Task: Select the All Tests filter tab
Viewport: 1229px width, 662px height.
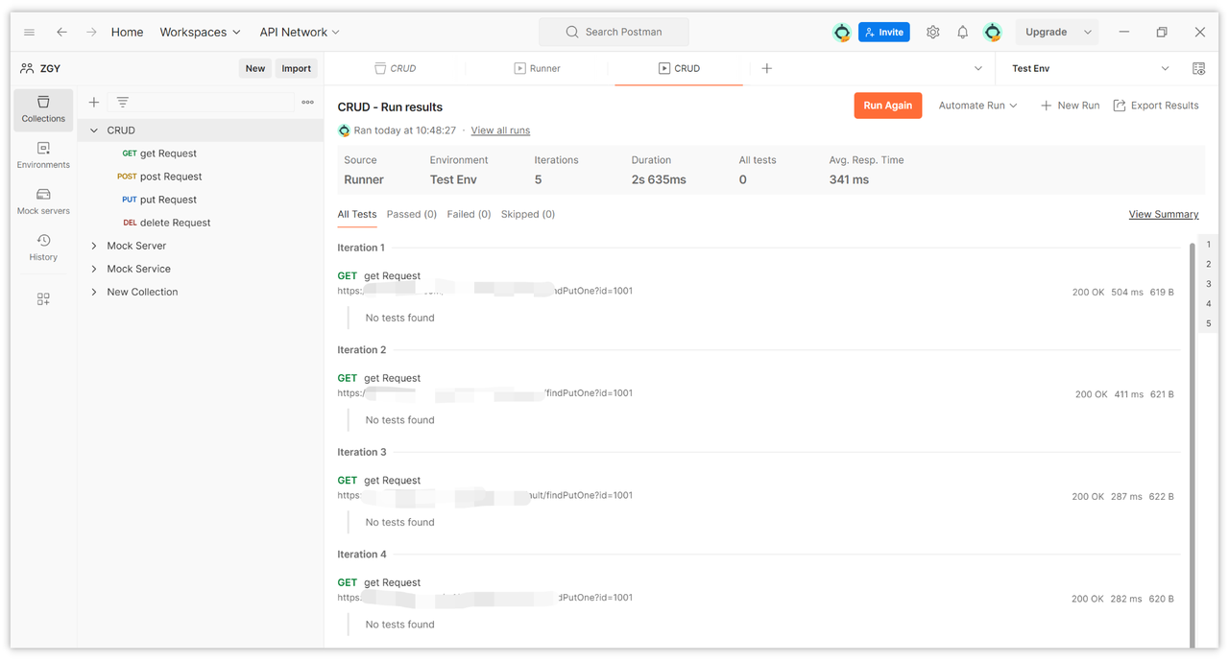Action: click(x=357, y=214)
